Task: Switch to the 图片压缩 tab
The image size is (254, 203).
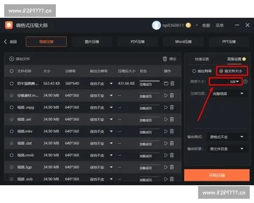Action: point(92,41)
